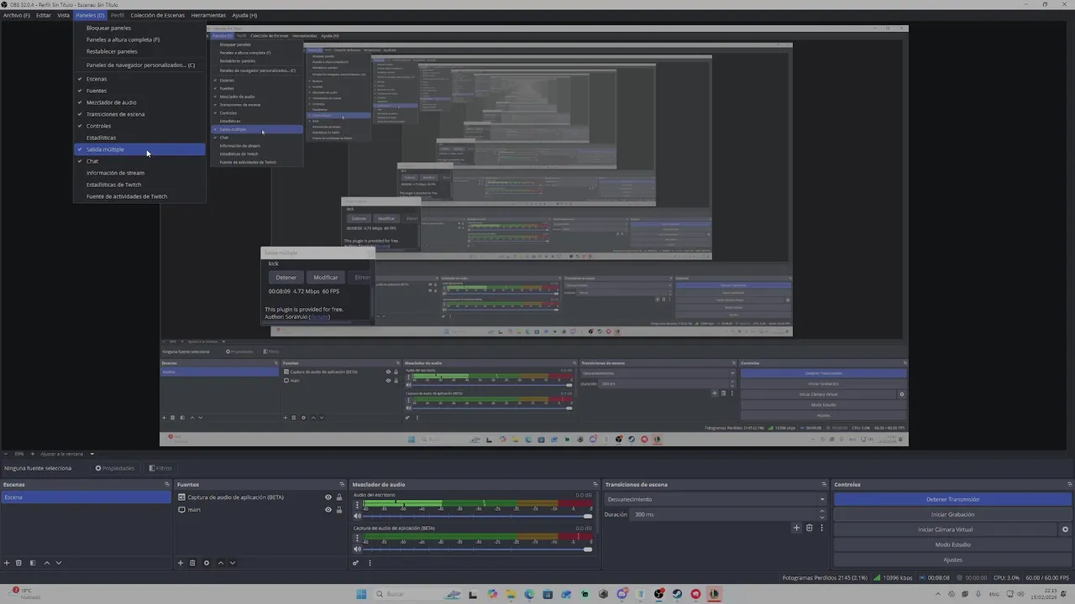
Task: Open options dots for Captura de audio track
Action: pos(357,539)
